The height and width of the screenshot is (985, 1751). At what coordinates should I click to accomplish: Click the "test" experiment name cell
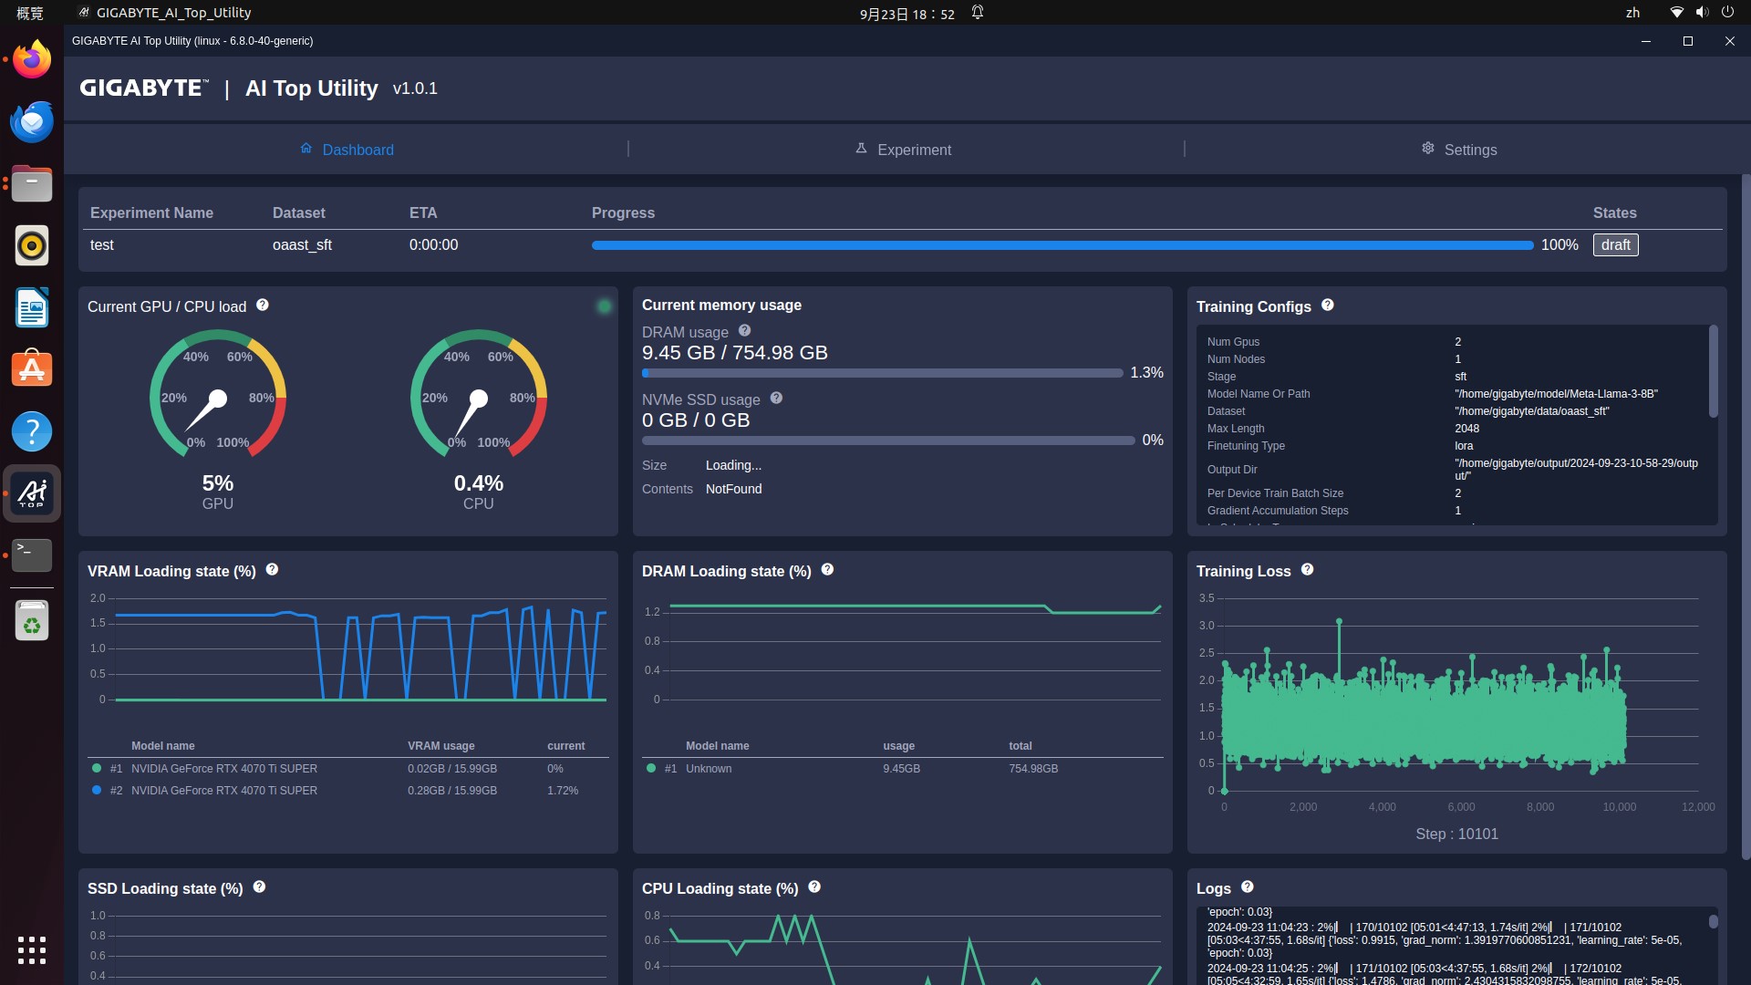pos(102,245)
